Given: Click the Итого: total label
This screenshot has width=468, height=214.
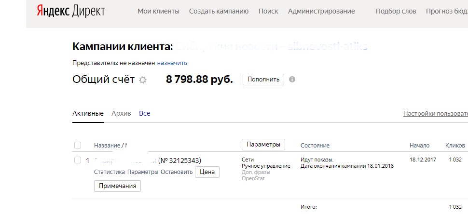Looking at the screenshot, I should (309, 207).
